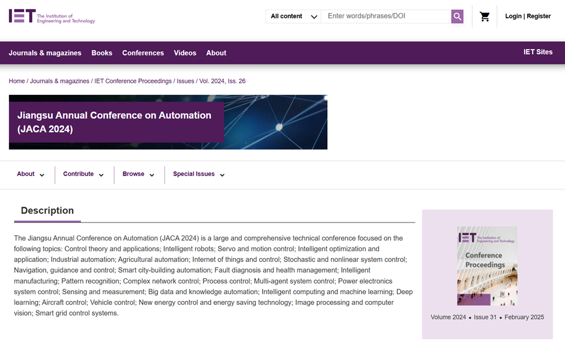This screenshot has width=565, height=345.
Task: Expand the Contribute dropdown
Action: 84,174
